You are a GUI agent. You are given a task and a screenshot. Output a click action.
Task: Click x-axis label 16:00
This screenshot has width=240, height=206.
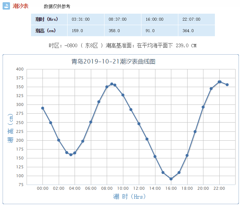[171, 188]
